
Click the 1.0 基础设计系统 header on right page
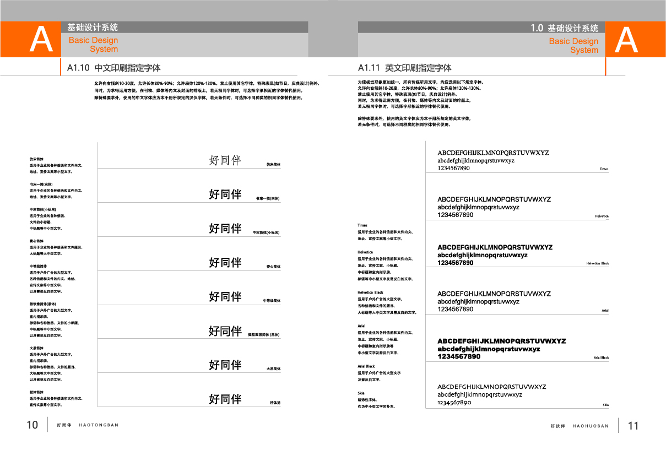pos(564,28)
